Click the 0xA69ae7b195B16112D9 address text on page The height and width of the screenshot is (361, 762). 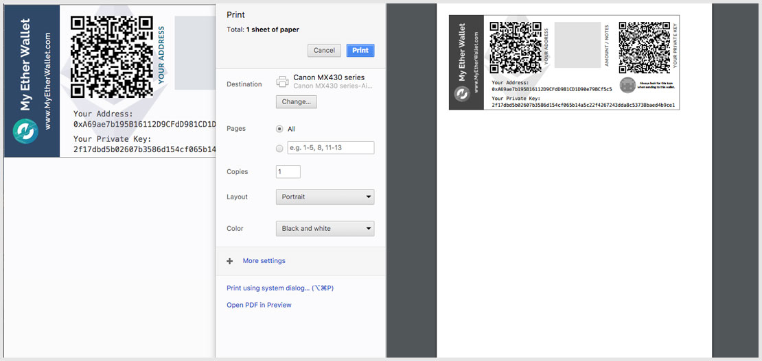[144, 124]
